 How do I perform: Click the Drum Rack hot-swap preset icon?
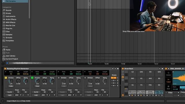160,69
